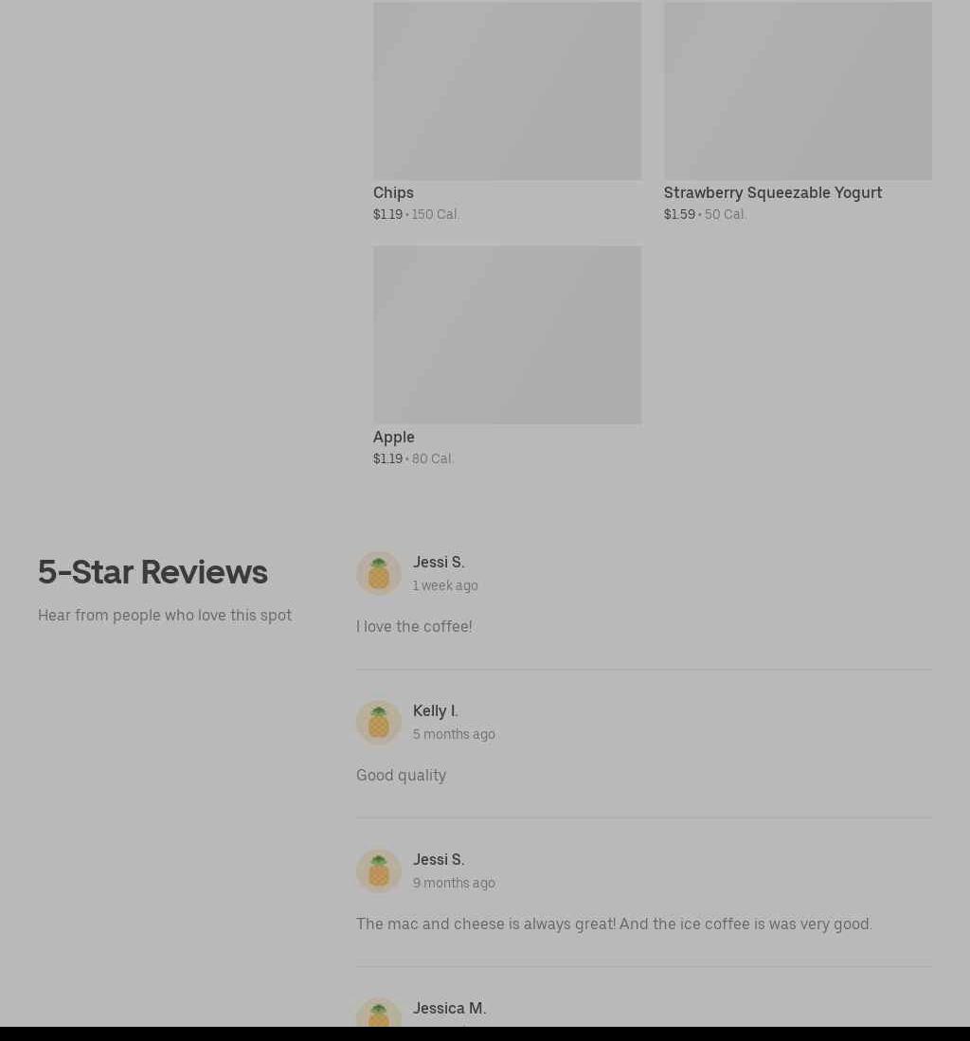The image size is (970, 1041).
Task: Click Jessi S. avatar, 9 months ago review
Action: tap(379, 870)
